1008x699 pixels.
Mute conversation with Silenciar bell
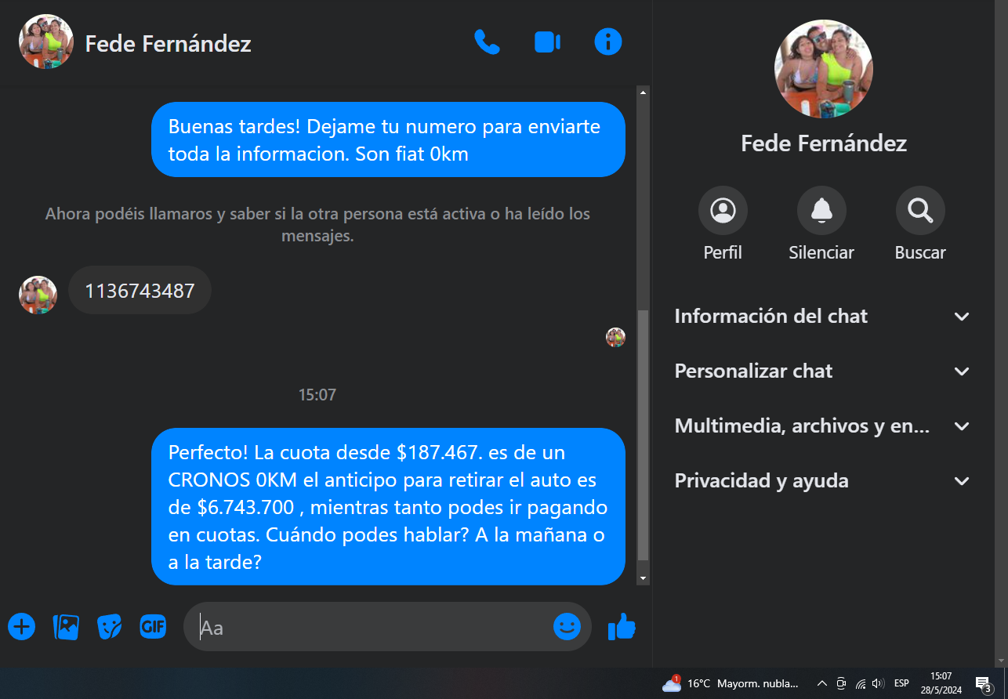pos(821,225)
